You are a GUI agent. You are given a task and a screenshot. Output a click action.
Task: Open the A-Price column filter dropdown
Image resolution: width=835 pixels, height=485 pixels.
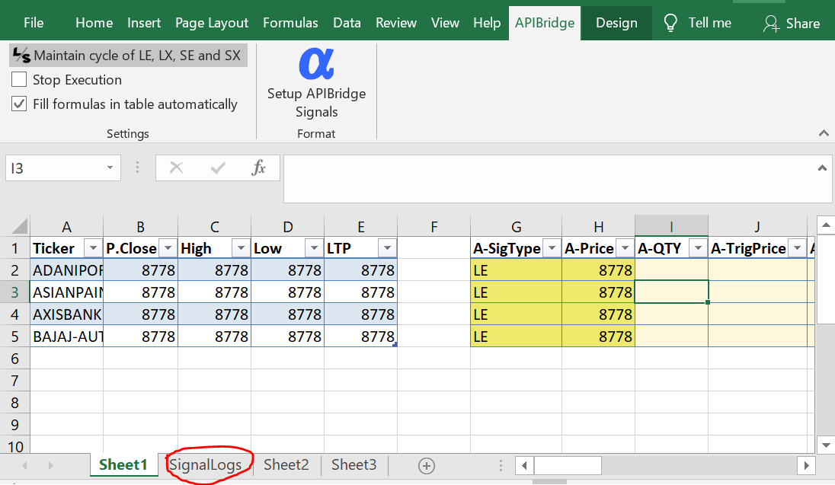pos(625,248)
